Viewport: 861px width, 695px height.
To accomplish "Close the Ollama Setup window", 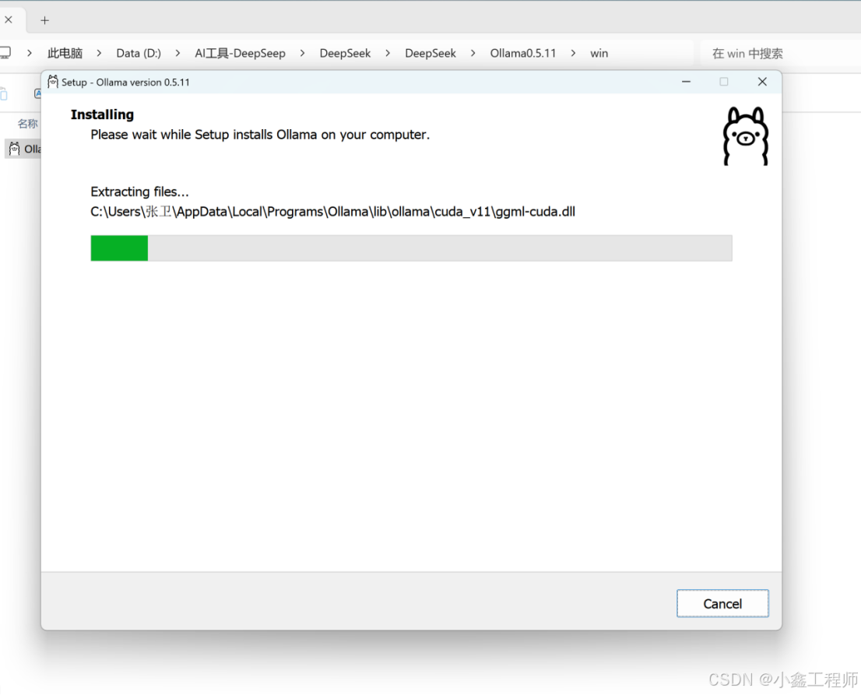I will [762, 82].
